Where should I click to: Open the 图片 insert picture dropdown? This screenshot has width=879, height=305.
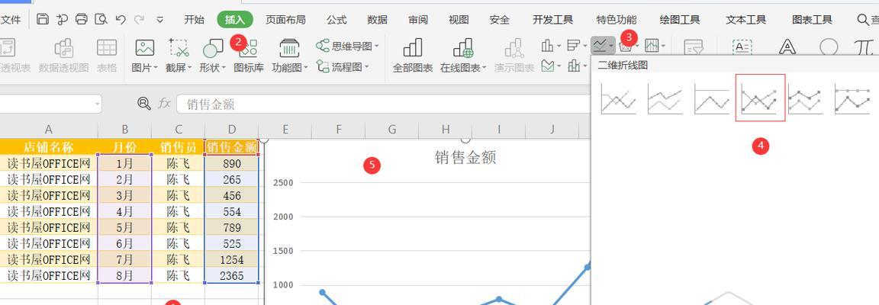[x=145, y=56]
